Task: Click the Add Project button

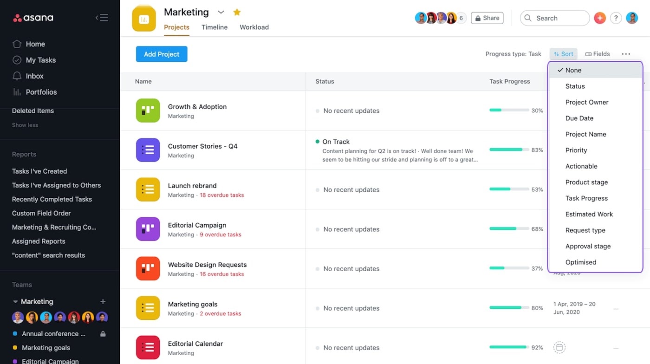Action: (x=162, y=54)
